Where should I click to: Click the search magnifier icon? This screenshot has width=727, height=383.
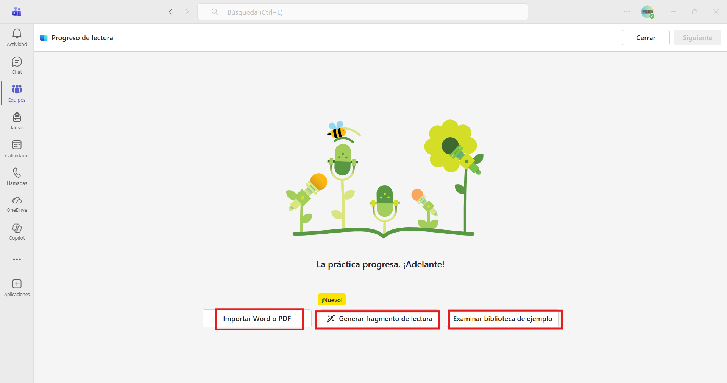215,12
